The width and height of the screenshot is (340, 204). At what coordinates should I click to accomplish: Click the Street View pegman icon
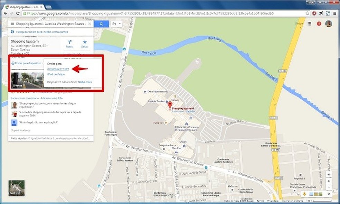pyautogui.click(x=304, y=194)
